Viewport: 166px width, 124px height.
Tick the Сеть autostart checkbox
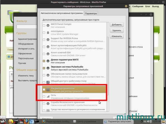coord(44,96)
